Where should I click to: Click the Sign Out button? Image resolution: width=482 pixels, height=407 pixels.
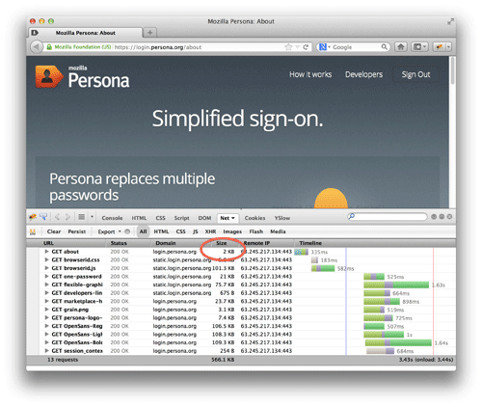pyautogui.click(x=415, y=74)
